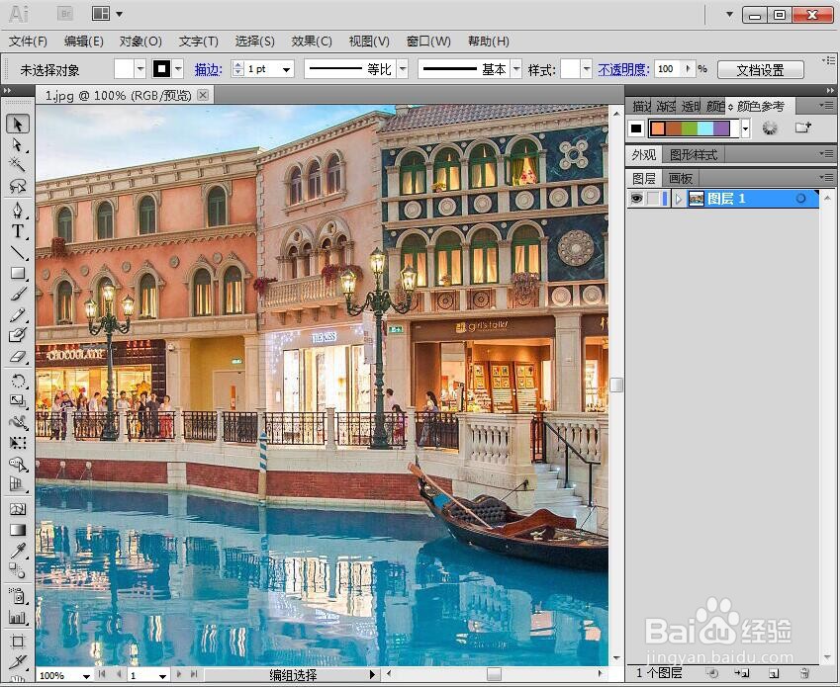Image resolution: width=840 pixels, height=687 pixels.
Task: Click the black base color swatch
Action: click(636, 129)
